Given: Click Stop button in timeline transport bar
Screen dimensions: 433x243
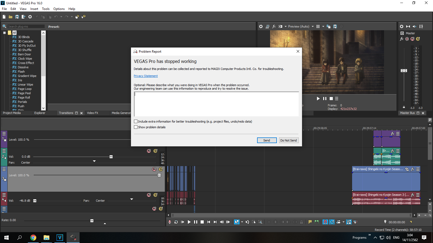Looking at the screenshot, I should [202, 222].
